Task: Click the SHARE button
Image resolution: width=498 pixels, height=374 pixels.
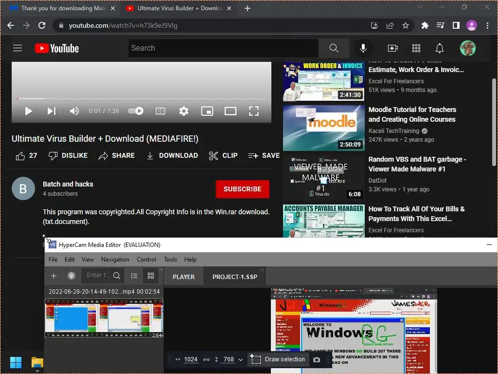Action: click(117, 155)
